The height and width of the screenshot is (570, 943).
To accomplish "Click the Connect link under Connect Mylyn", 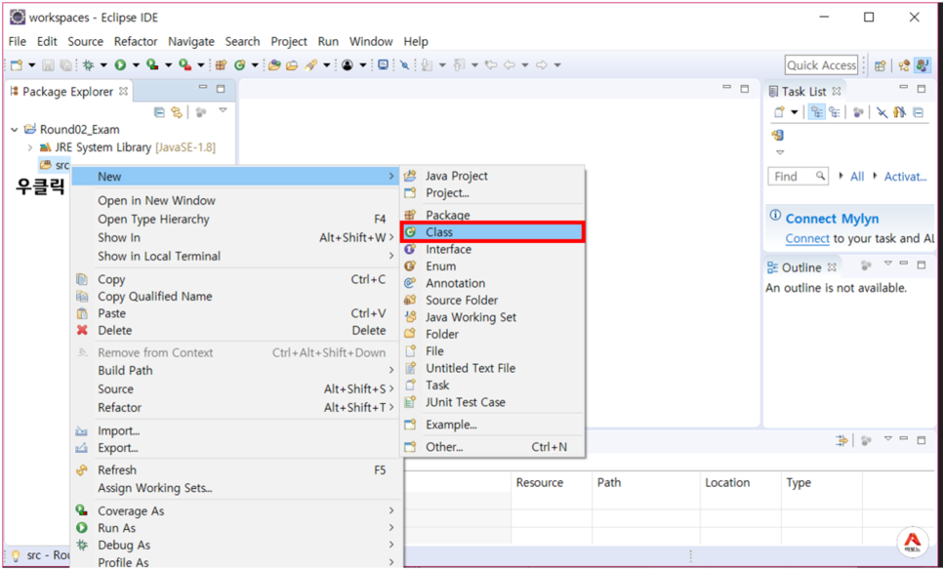I will click(x=807, y=239).
